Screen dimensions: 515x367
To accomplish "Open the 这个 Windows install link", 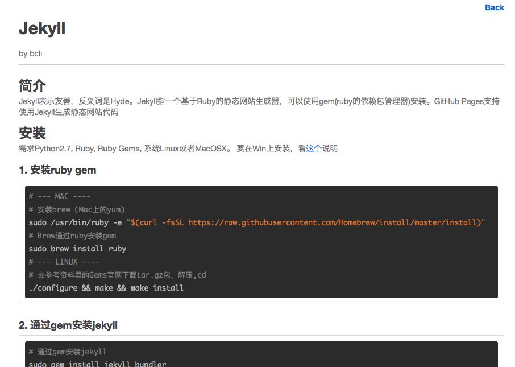I will point(314,149).
